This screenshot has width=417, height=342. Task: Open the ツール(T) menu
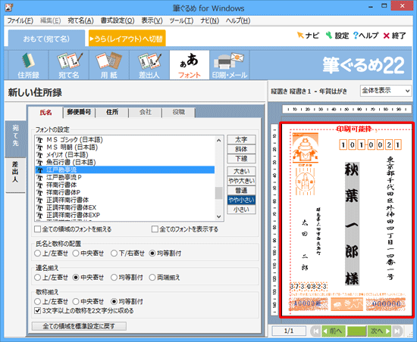pyautogui.click(x=181, y=20)
